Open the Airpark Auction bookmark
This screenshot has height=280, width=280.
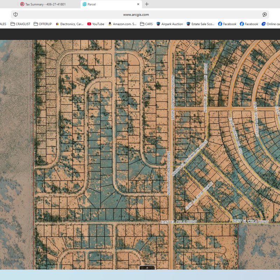169,24
